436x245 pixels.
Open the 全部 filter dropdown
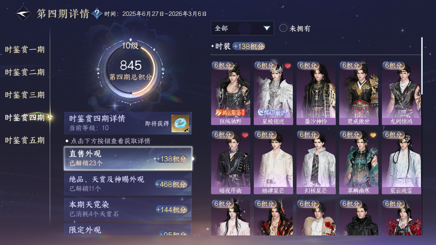point(242,28)
